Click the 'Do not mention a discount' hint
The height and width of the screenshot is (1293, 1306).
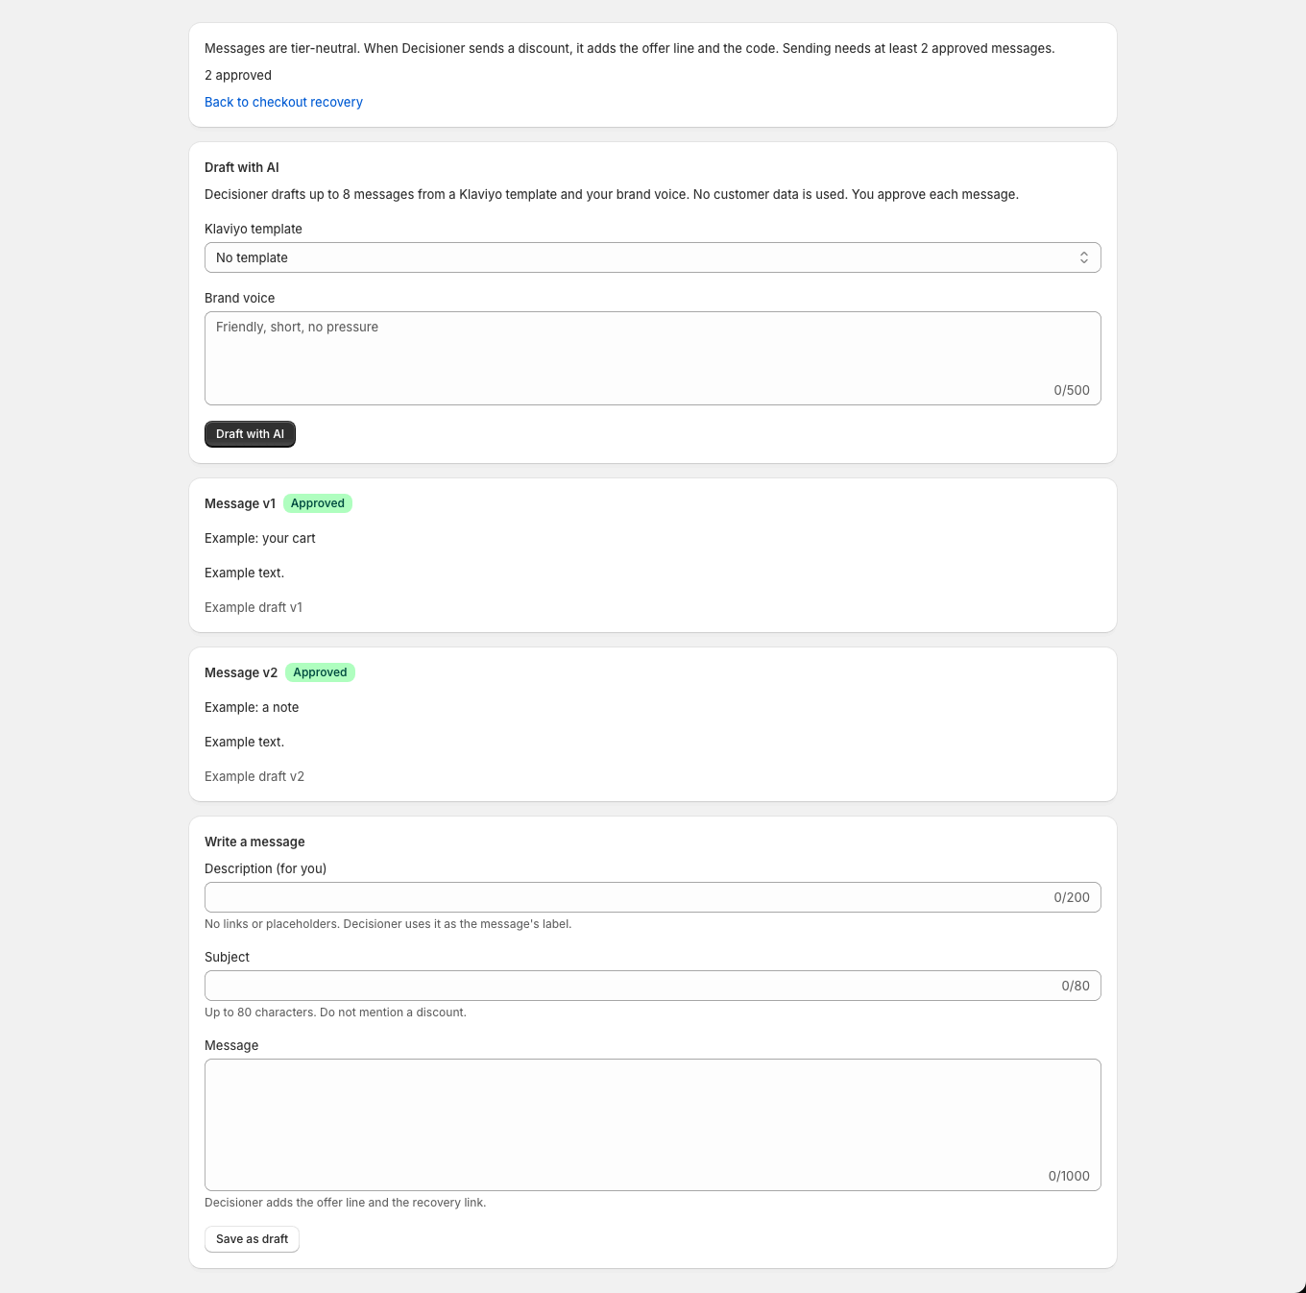point(393,1012)
